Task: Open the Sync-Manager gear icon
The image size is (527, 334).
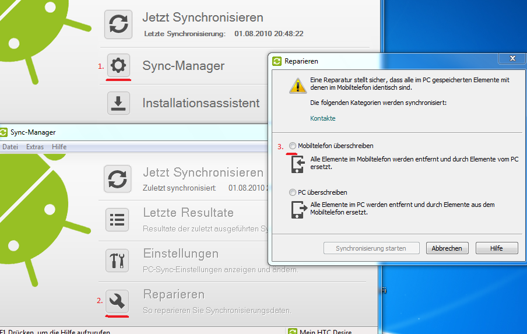Action: 118,65
